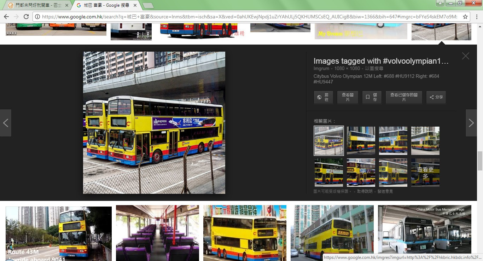Close the 門都未閂好就開車 tab

tap(66, 6)
